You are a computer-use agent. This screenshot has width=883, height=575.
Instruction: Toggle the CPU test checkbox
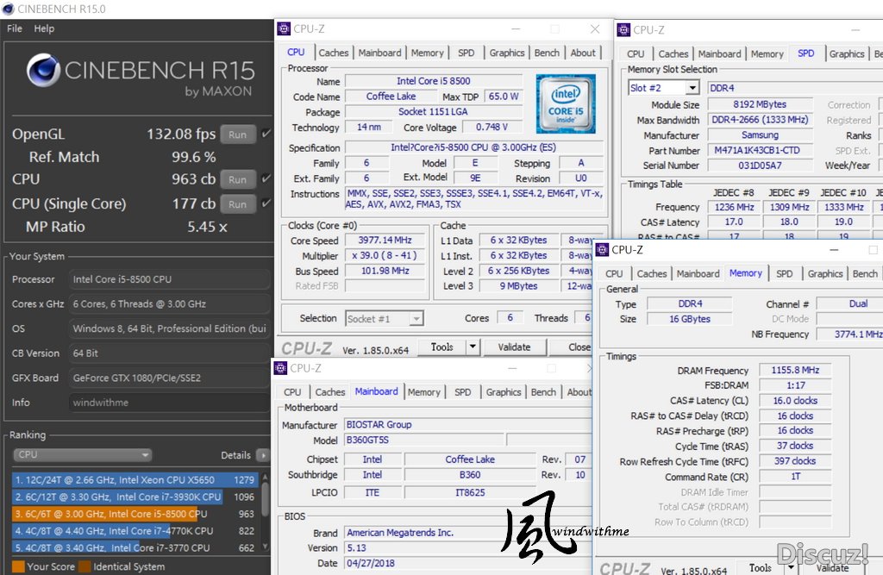(266, 179)
